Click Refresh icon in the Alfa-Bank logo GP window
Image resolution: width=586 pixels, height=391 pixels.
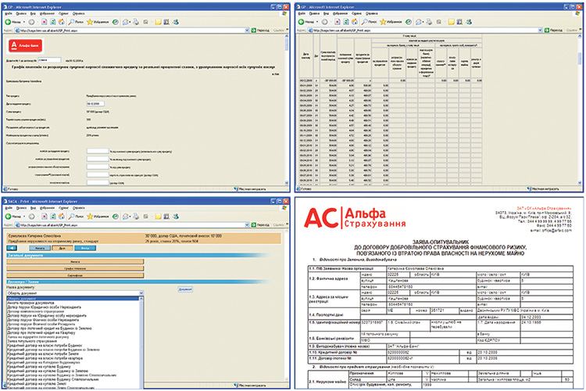pos(52,22)
